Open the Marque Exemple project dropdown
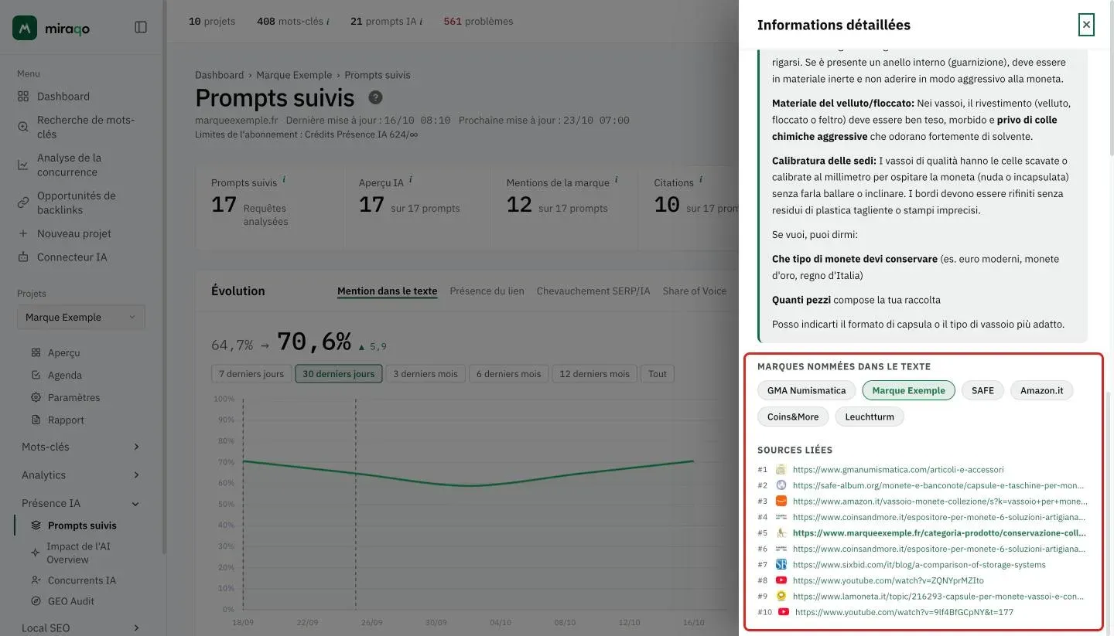Viewport: 1114px width, 636px height. click(x=80, y=318)
